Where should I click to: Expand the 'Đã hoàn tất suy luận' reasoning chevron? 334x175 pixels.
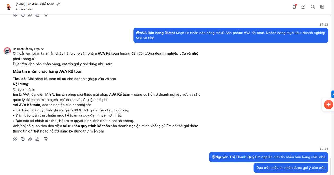click(43, 49)
